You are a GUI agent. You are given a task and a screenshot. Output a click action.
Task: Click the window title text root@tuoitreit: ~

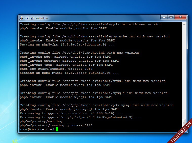[x=36, y=18]
